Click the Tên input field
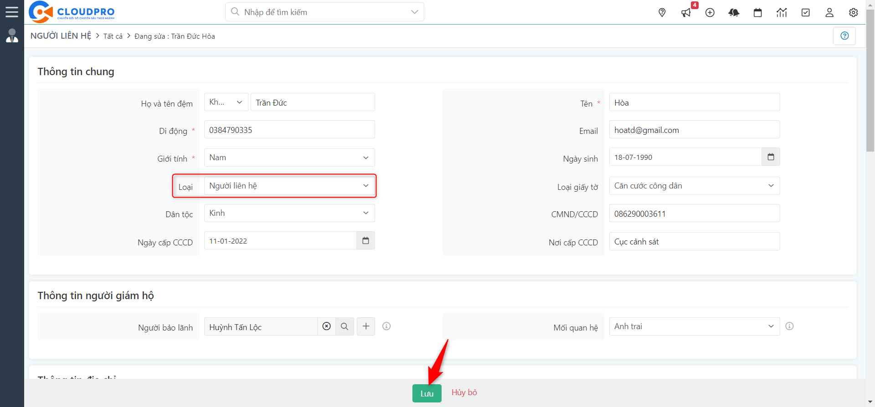875x407 pixels. (695, 102)
